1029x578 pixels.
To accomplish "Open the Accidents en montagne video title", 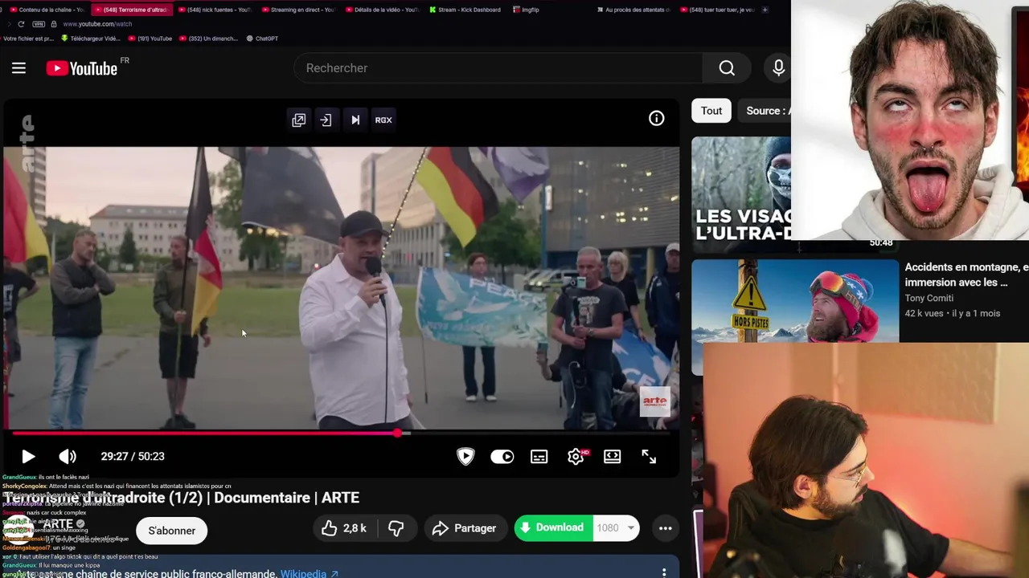I will [x=966, y=275].
